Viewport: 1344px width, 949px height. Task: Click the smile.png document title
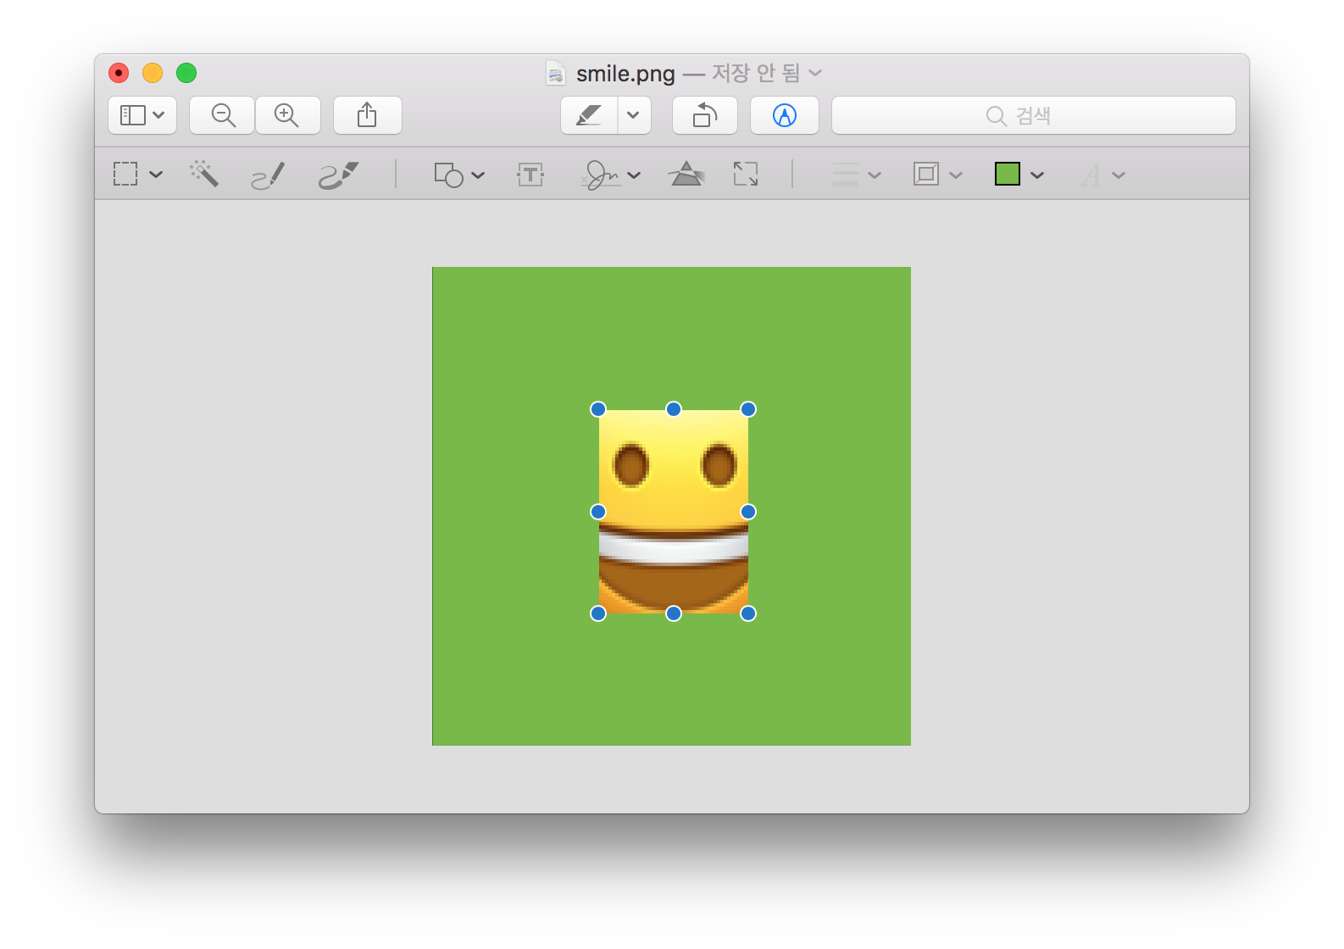pyautogui.click(x=625, y=74)
